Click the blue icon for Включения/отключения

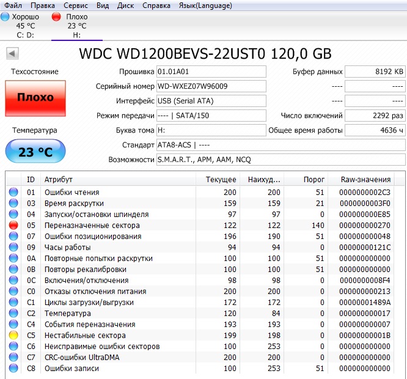click(13, 280)
